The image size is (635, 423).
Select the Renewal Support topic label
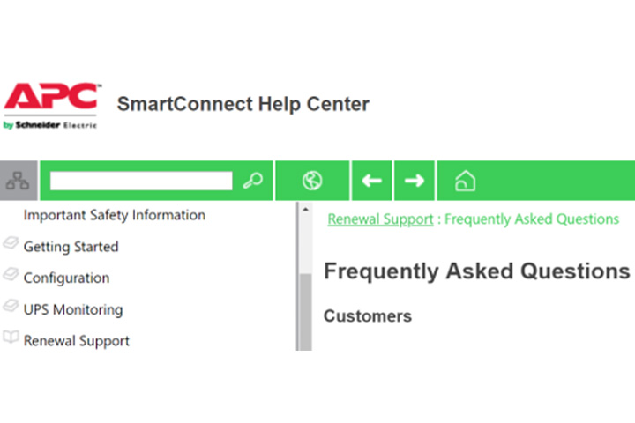(x=77, y=340)
